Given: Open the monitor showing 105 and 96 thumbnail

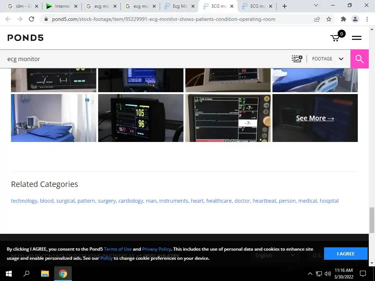Looking at the screenshot, I should coord(141,118).
